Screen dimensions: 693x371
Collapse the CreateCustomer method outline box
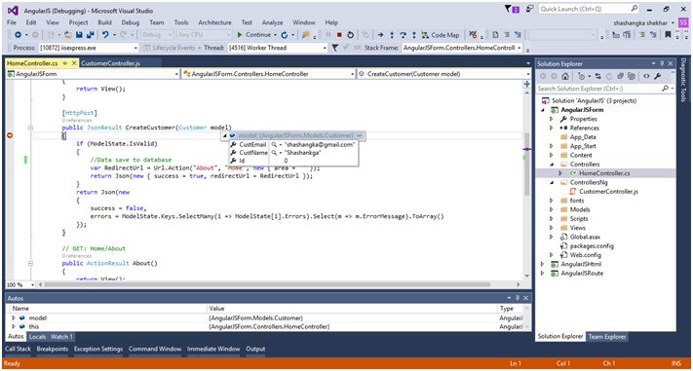point(30,128)
